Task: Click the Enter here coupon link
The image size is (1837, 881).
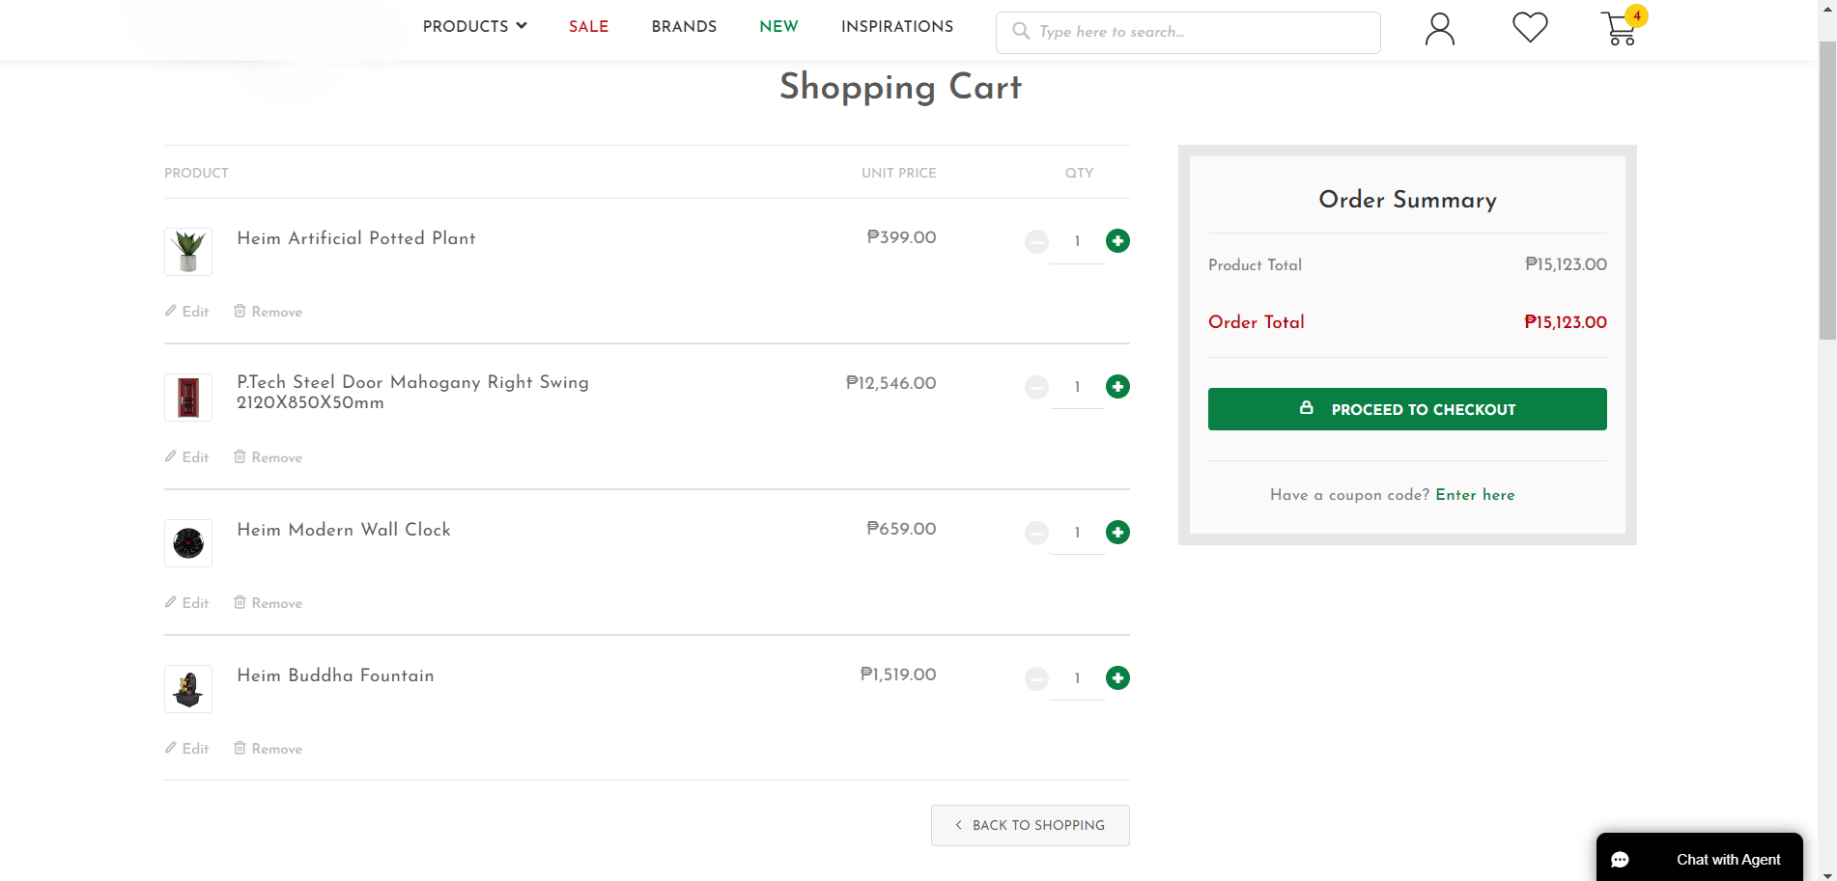Action: [x=1475, y=495]
